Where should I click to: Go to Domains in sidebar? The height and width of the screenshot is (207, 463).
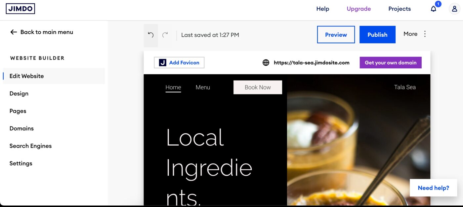coord(21,128)
